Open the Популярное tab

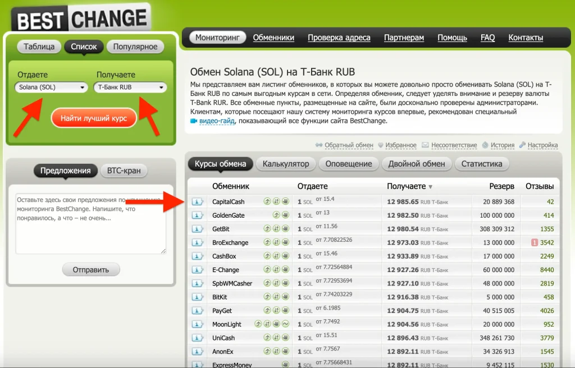coord(135,47)
